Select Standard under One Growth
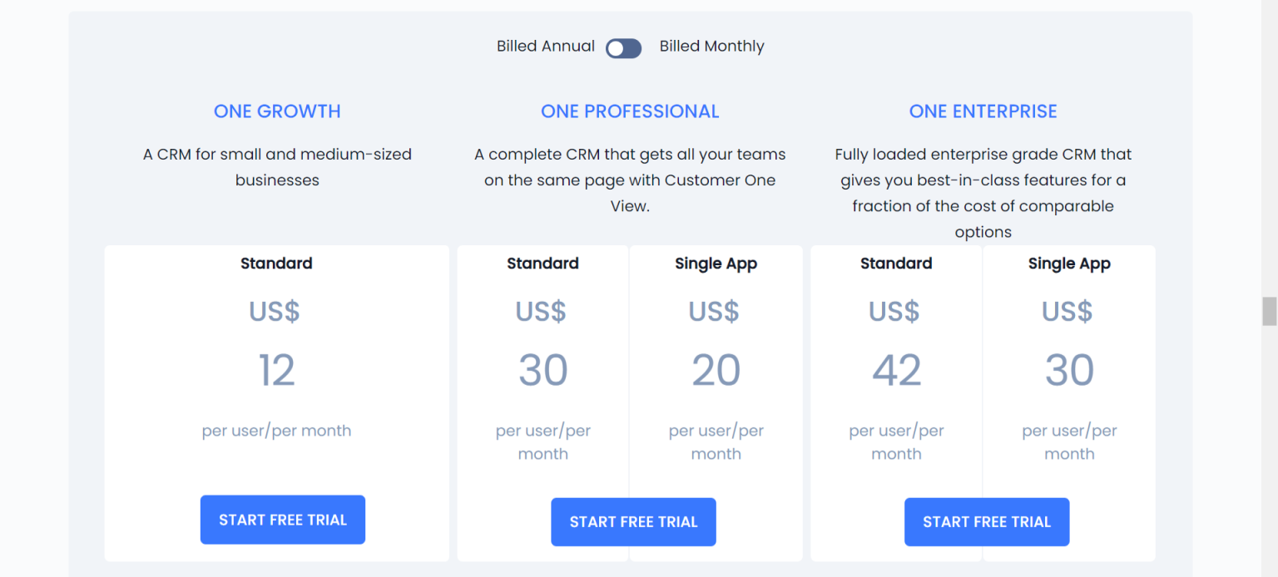 coord(276,264)
